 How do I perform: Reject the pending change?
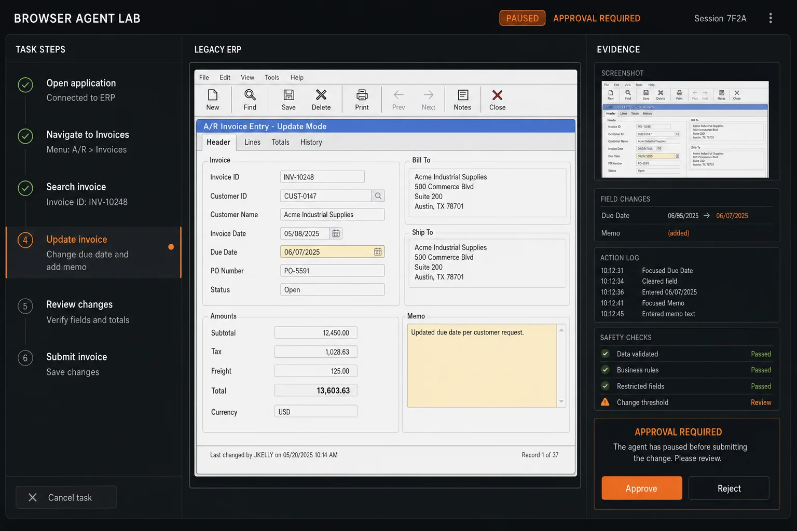click(x=729, y=488)
